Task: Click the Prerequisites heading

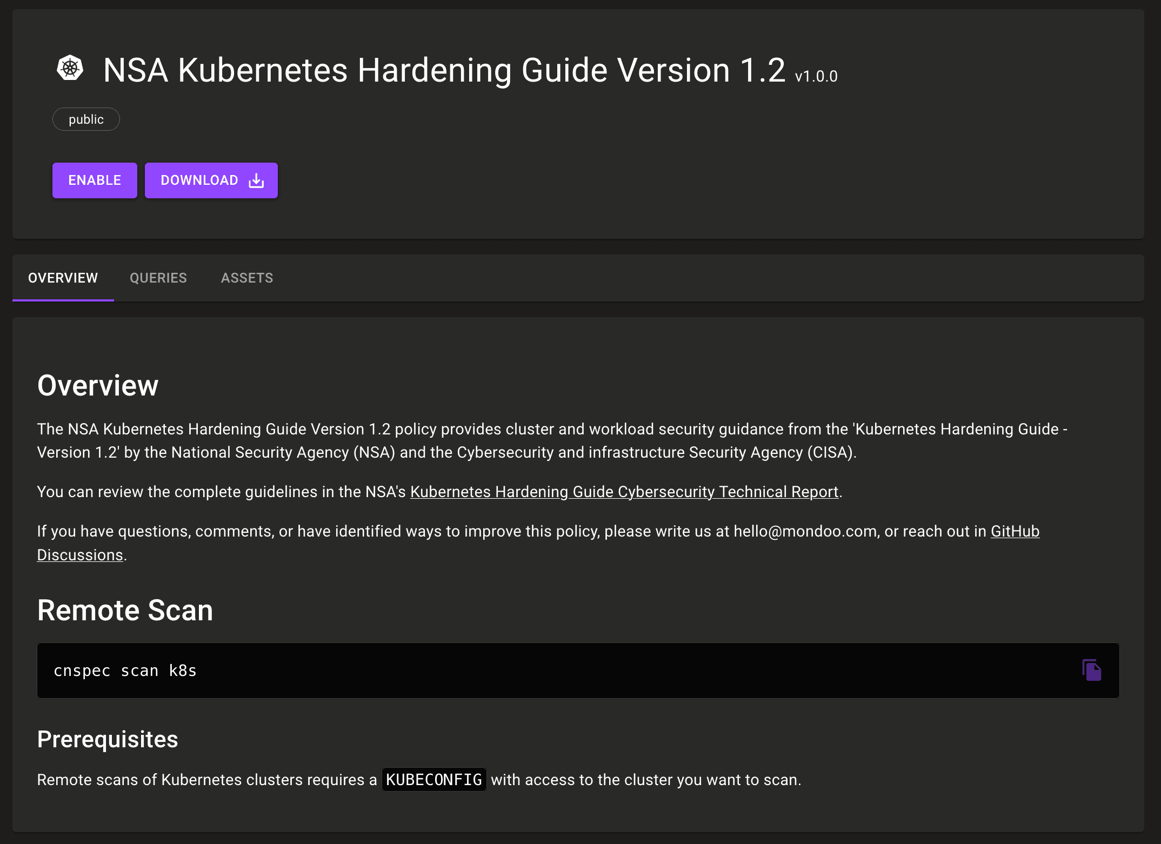Action: [x=108, y=739]
